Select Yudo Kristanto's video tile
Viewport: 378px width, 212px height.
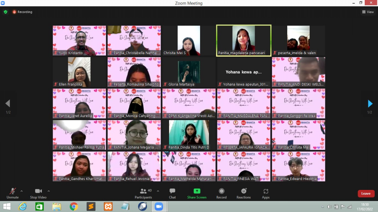coord(79,40)
